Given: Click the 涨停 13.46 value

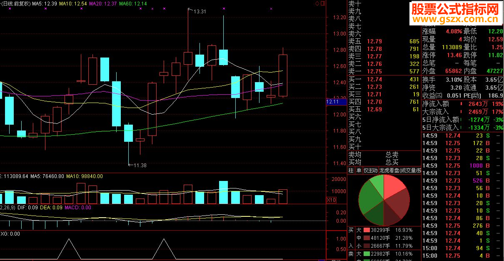Looking at the screenshot, I should coord(454,55).
